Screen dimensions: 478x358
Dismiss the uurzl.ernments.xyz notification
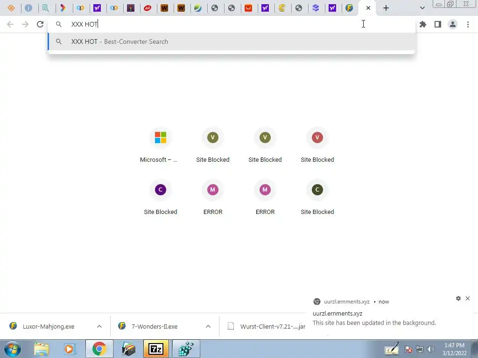[x=468, y=298]
